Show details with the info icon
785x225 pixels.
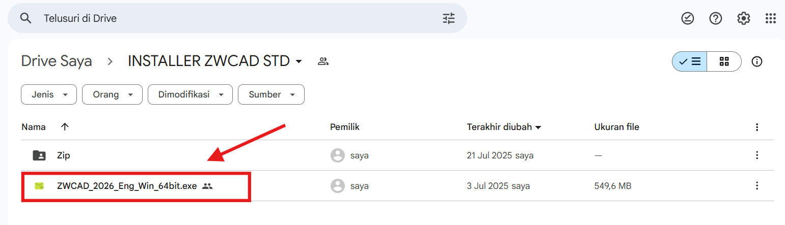click(757, 62)
